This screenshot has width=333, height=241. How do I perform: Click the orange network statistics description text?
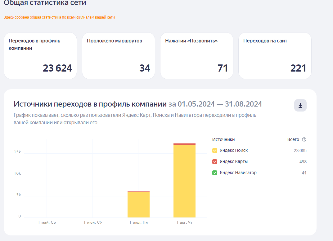[x=59, y=17]
